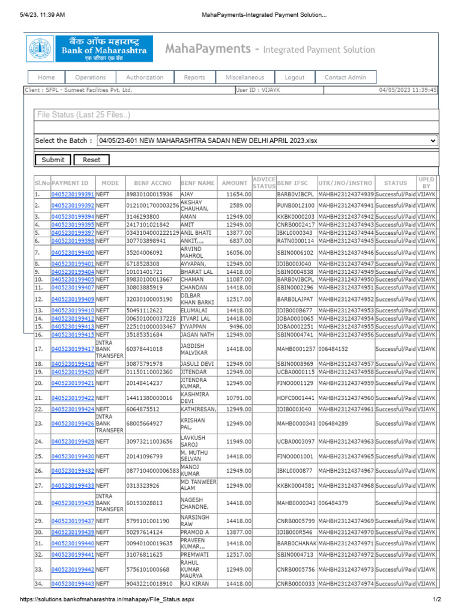Select UTR MAHBH23124374939 cell

coord(346,195)
